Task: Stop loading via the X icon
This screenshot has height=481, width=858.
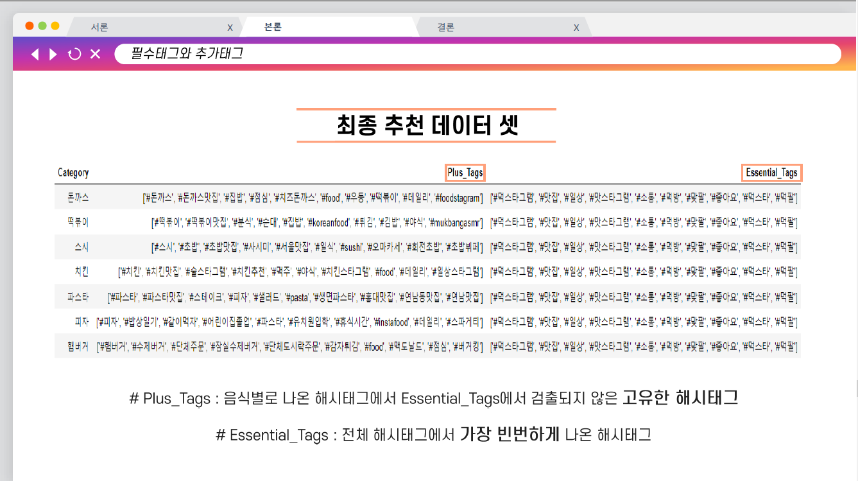Action: [x=96, y=54]
